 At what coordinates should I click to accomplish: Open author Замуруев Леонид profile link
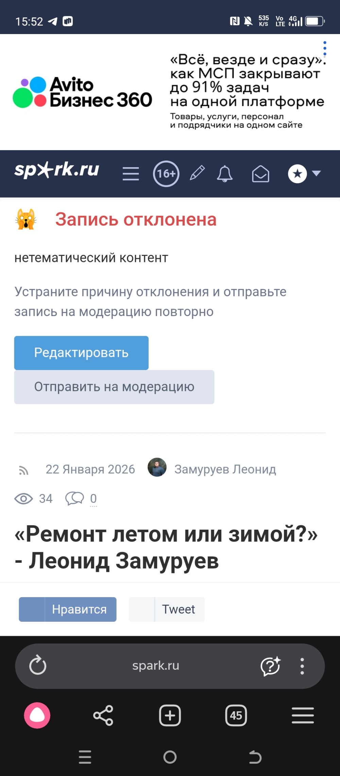(x=225, y=469)
